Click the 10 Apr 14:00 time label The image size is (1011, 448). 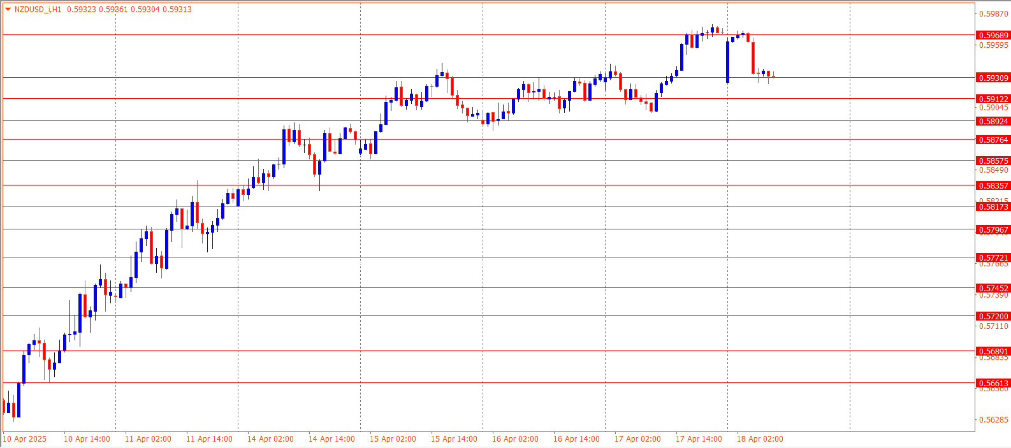click(x=87, y=438)
